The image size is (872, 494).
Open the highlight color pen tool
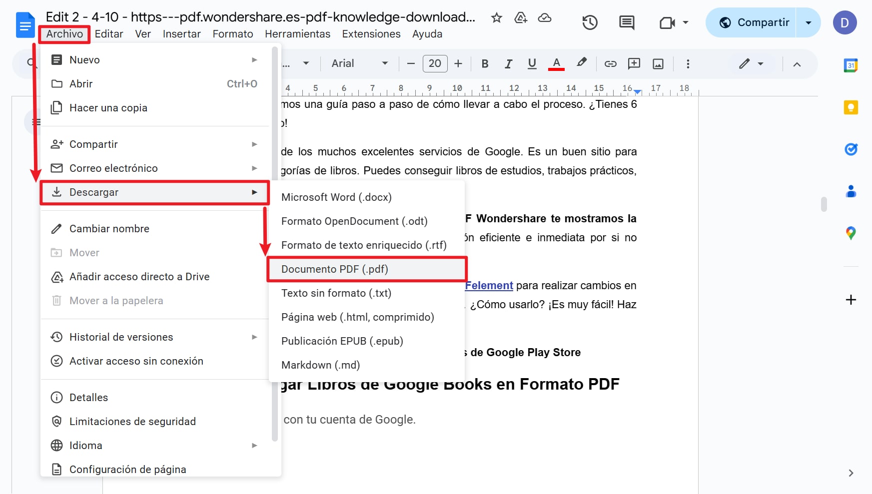(581, 63)
